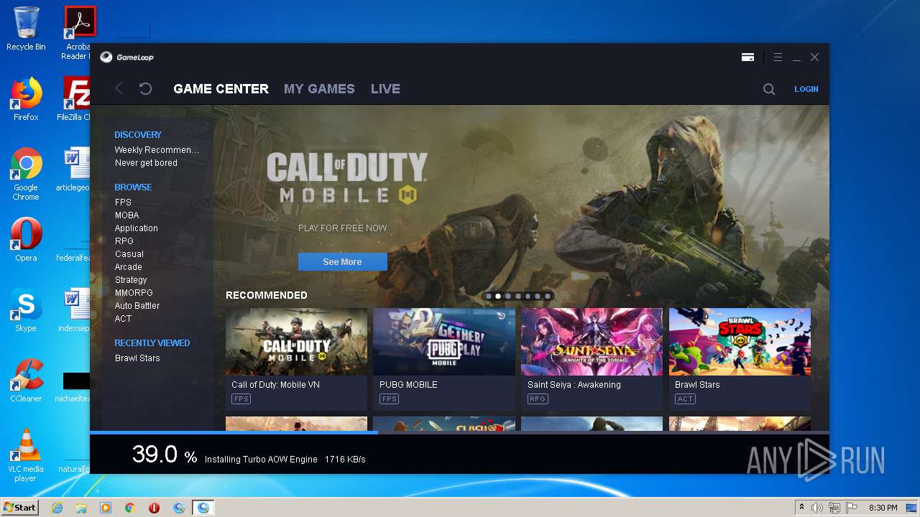Browse the Strategy category
Viewport: 920px width, 517px height.
(x=131, y=280)
